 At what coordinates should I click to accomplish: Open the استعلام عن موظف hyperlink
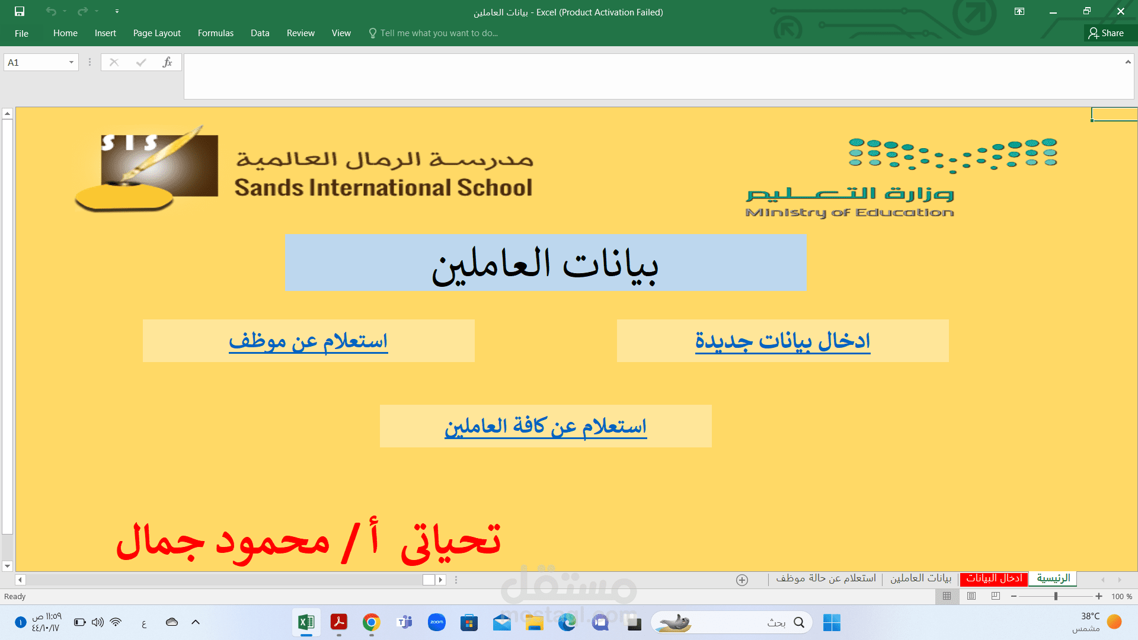(x=308, y=341)
